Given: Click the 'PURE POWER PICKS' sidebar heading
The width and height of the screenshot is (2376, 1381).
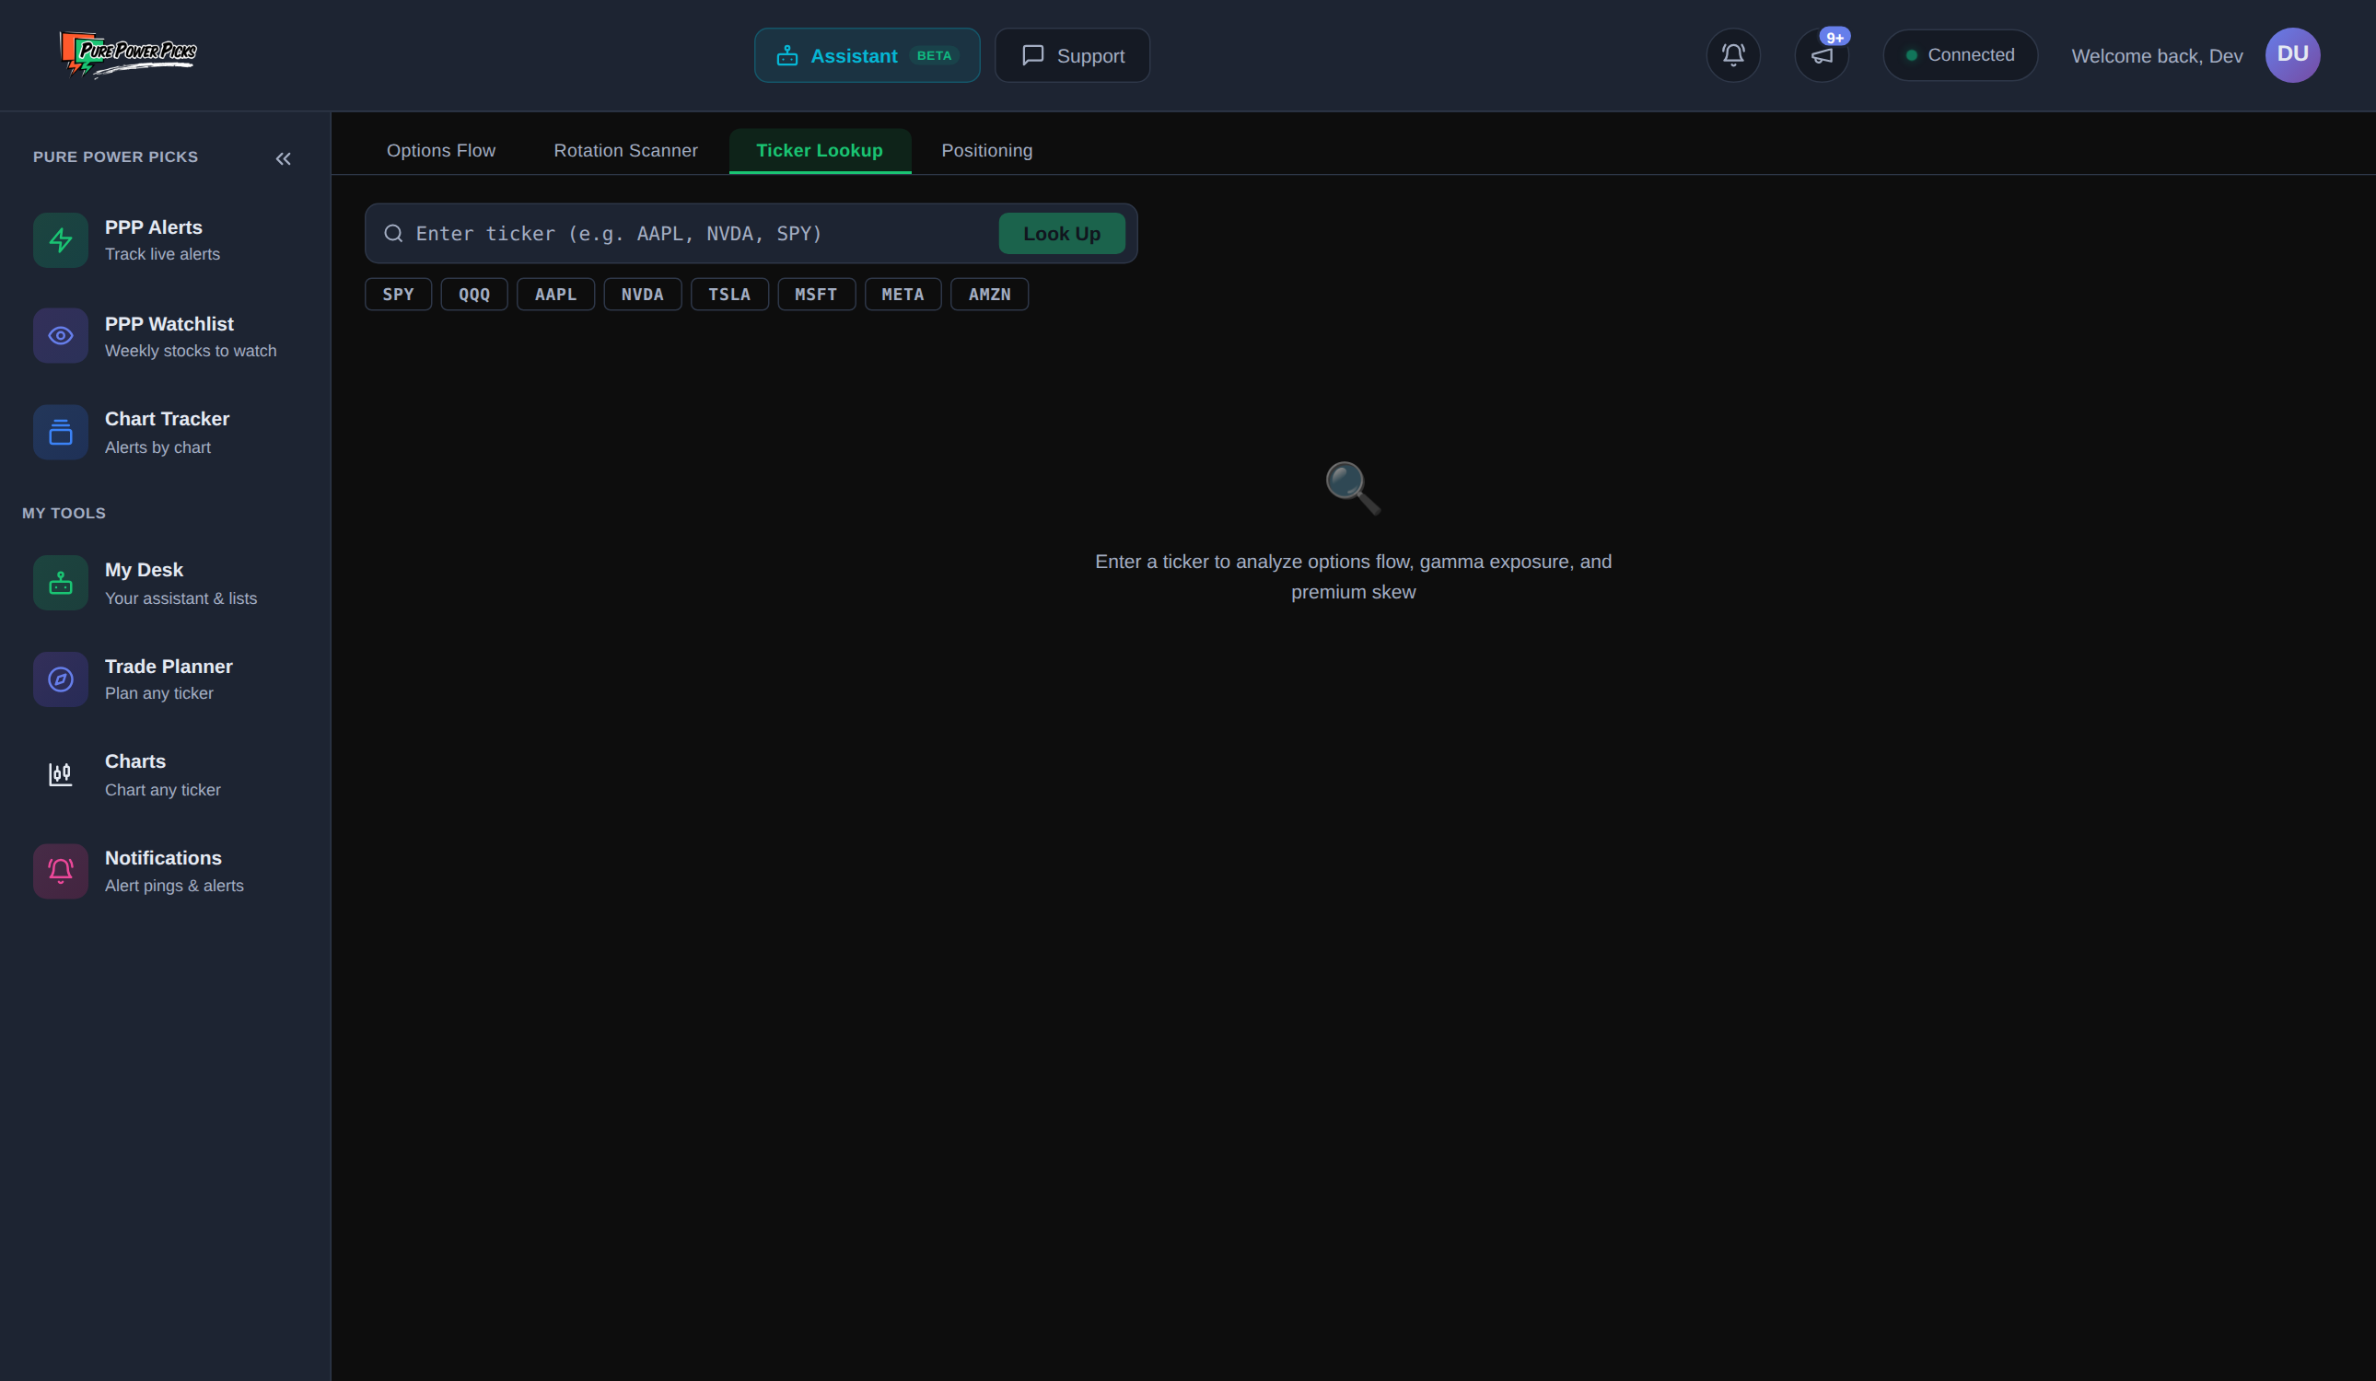Looking at the screenshot, I should [116, 157].
